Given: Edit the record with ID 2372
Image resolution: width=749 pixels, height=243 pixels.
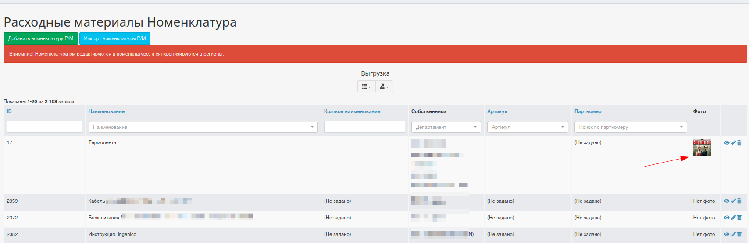Looking at the screenshot, I should coord(733,218).
